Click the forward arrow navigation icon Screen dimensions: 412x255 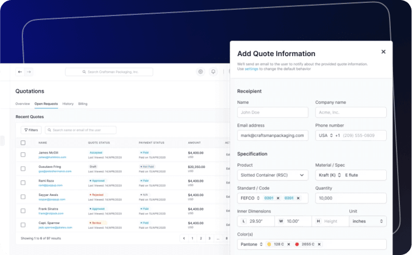pos(29,72)
